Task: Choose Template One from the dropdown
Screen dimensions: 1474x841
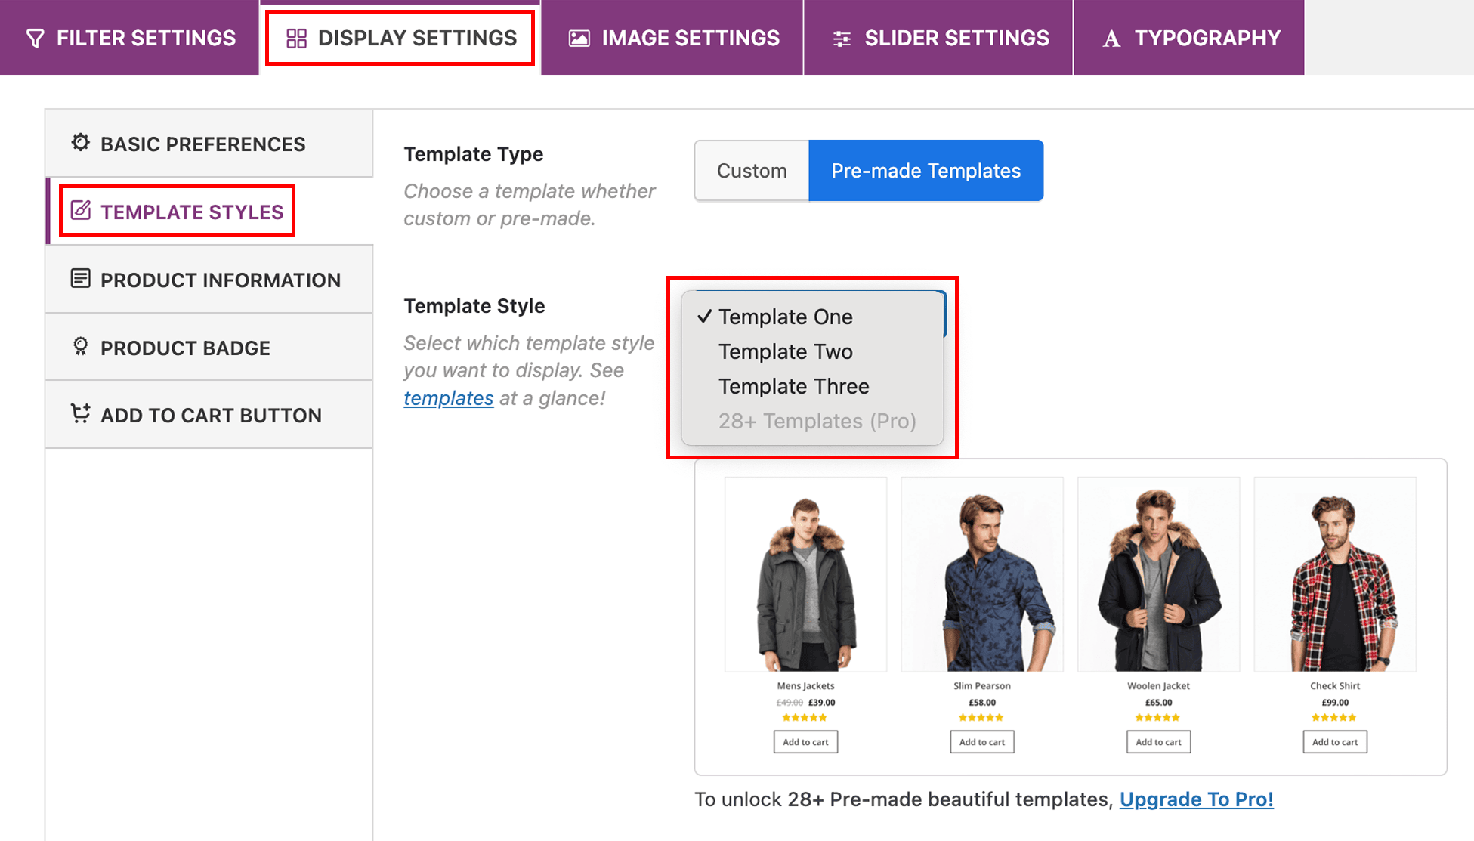Action: (x=785, y=317)
